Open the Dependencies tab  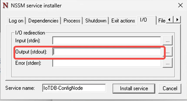(x=43, y=21)
